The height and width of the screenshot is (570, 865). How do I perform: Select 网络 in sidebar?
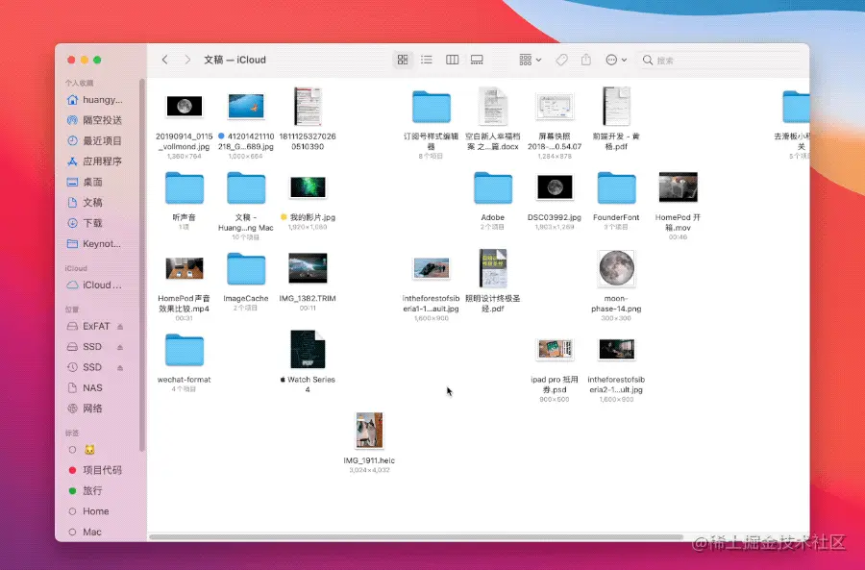tap(94, 409)
